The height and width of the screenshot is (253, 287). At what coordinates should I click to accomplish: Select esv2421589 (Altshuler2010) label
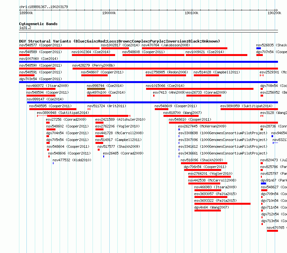point(120,119)
